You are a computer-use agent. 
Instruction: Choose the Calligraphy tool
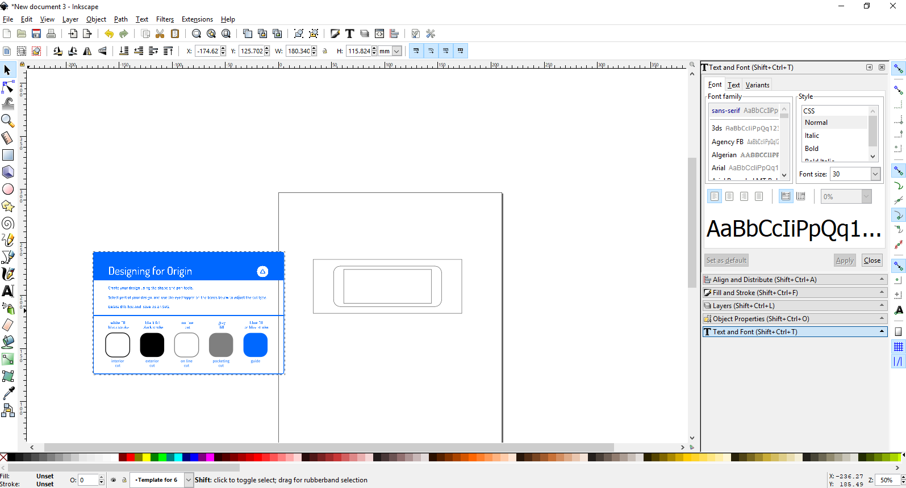pyautogui.click(x=7, y=274)
